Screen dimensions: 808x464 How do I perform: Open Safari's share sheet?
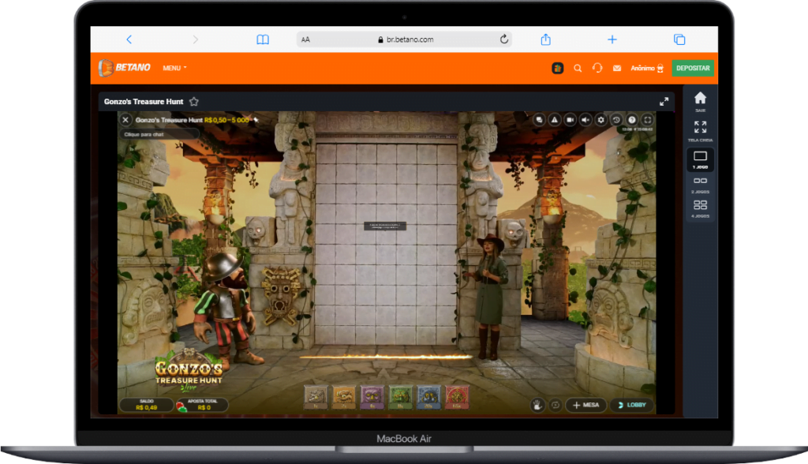(x=546, y=39)
